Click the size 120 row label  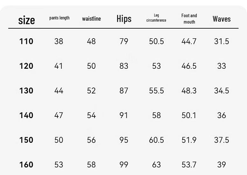coord(26,66)
